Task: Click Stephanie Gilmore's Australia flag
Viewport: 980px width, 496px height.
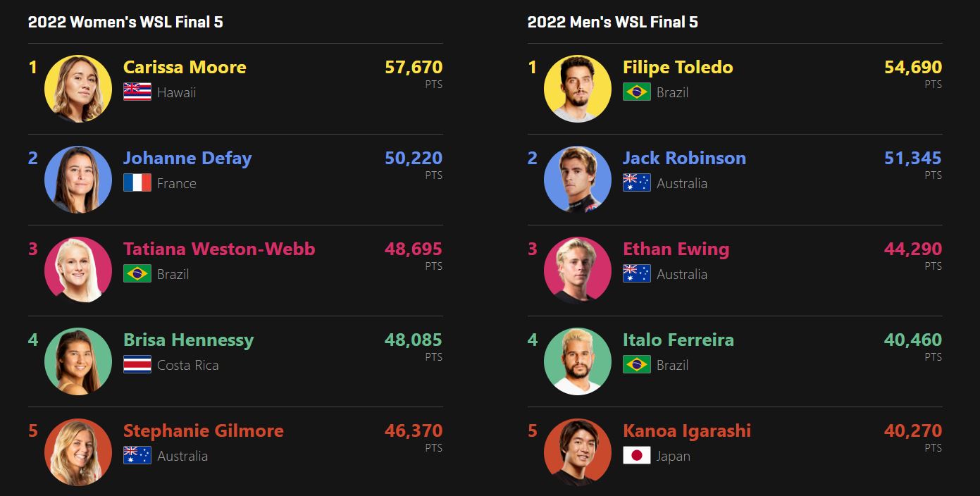Action: pyautogui.click(x=137, y=456)
